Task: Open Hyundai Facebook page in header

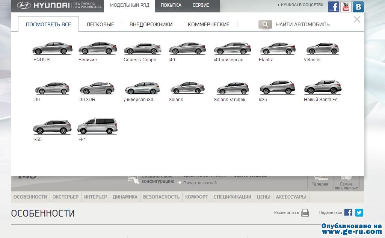Action: click(x=333, y=7)
